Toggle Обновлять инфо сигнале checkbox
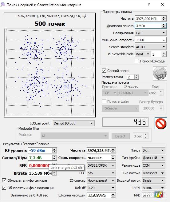Image resolution: width=170 pixels, height=202 pixels. pyautogui.click(x=4, y=180)
